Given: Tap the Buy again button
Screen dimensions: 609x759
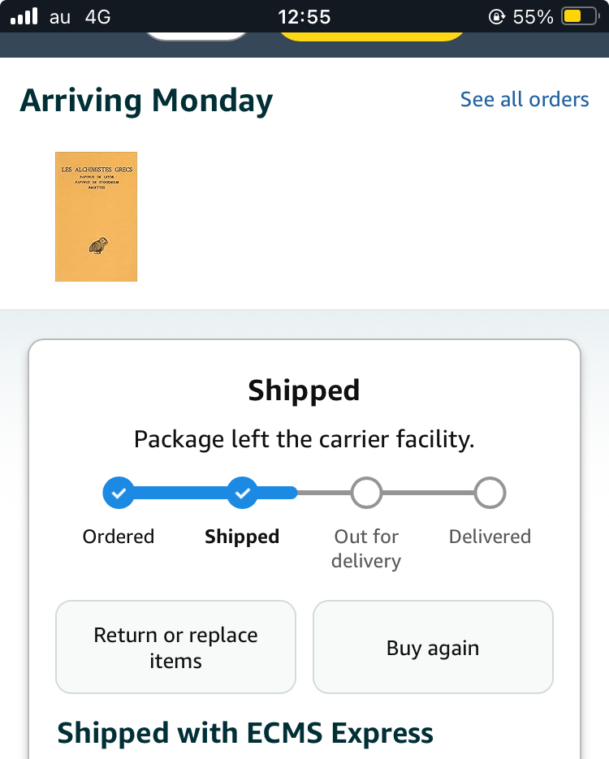Looking at the screenshot, I should pos(433,648).
